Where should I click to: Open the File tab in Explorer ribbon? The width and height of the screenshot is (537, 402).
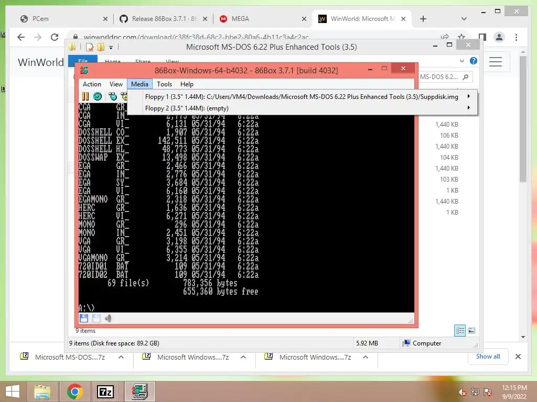pos(83,61)
